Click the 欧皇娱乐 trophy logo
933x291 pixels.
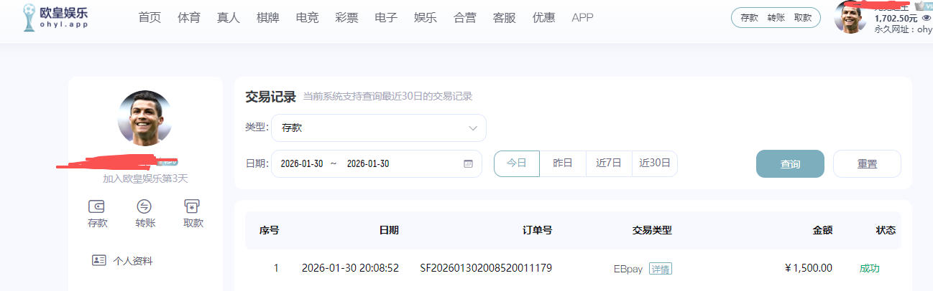[29, 18]
